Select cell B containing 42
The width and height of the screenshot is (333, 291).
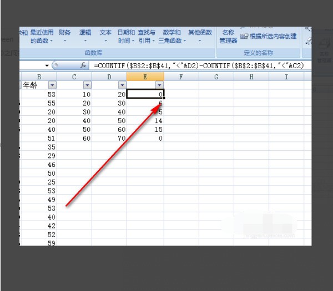pos(39,226)
